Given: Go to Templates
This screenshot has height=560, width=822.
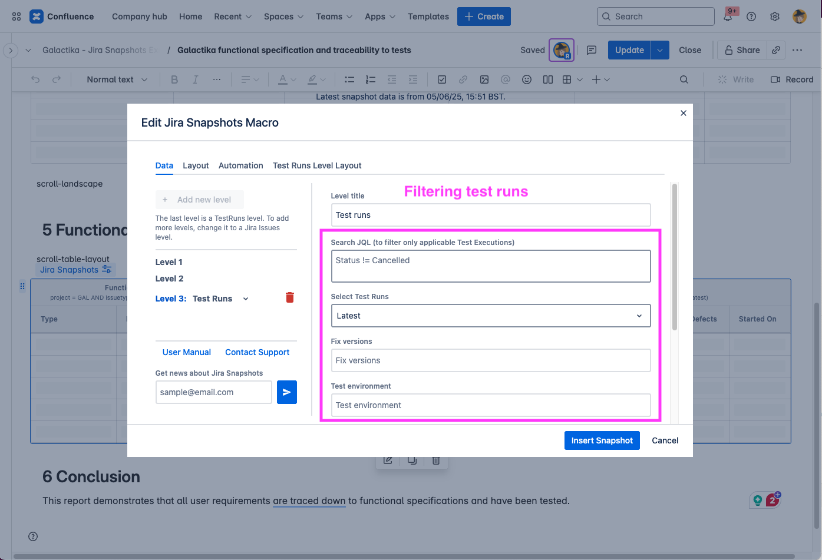Looking at the screenshot, I should click(x=428, y=16).
